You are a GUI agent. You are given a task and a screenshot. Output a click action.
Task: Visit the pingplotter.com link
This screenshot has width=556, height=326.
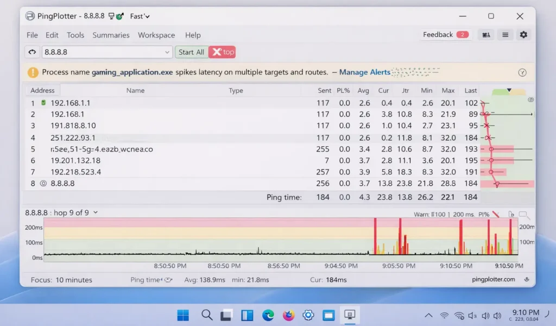[493, 279]
